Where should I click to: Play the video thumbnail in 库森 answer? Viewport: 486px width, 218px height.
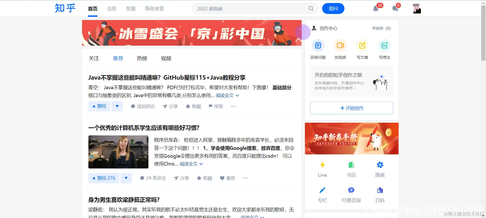[x=118, y=152]
